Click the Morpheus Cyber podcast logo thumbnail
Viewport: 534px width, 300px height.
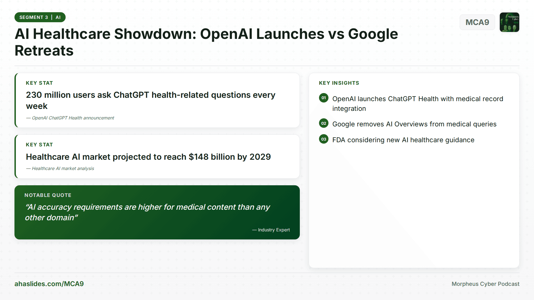coord(509,22)
